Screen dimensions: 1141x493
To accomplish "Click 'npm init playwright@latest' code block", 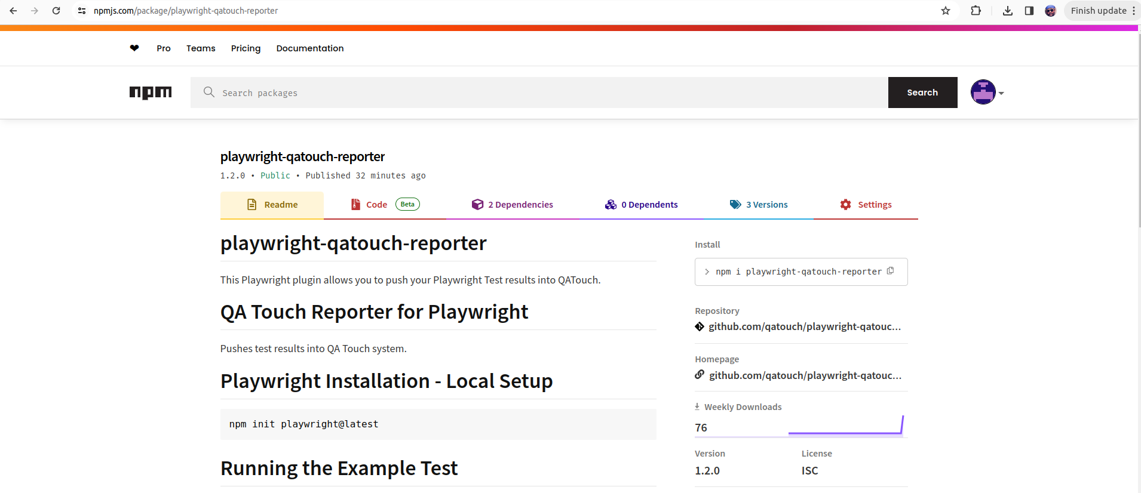I will click(x=438, y=424).
